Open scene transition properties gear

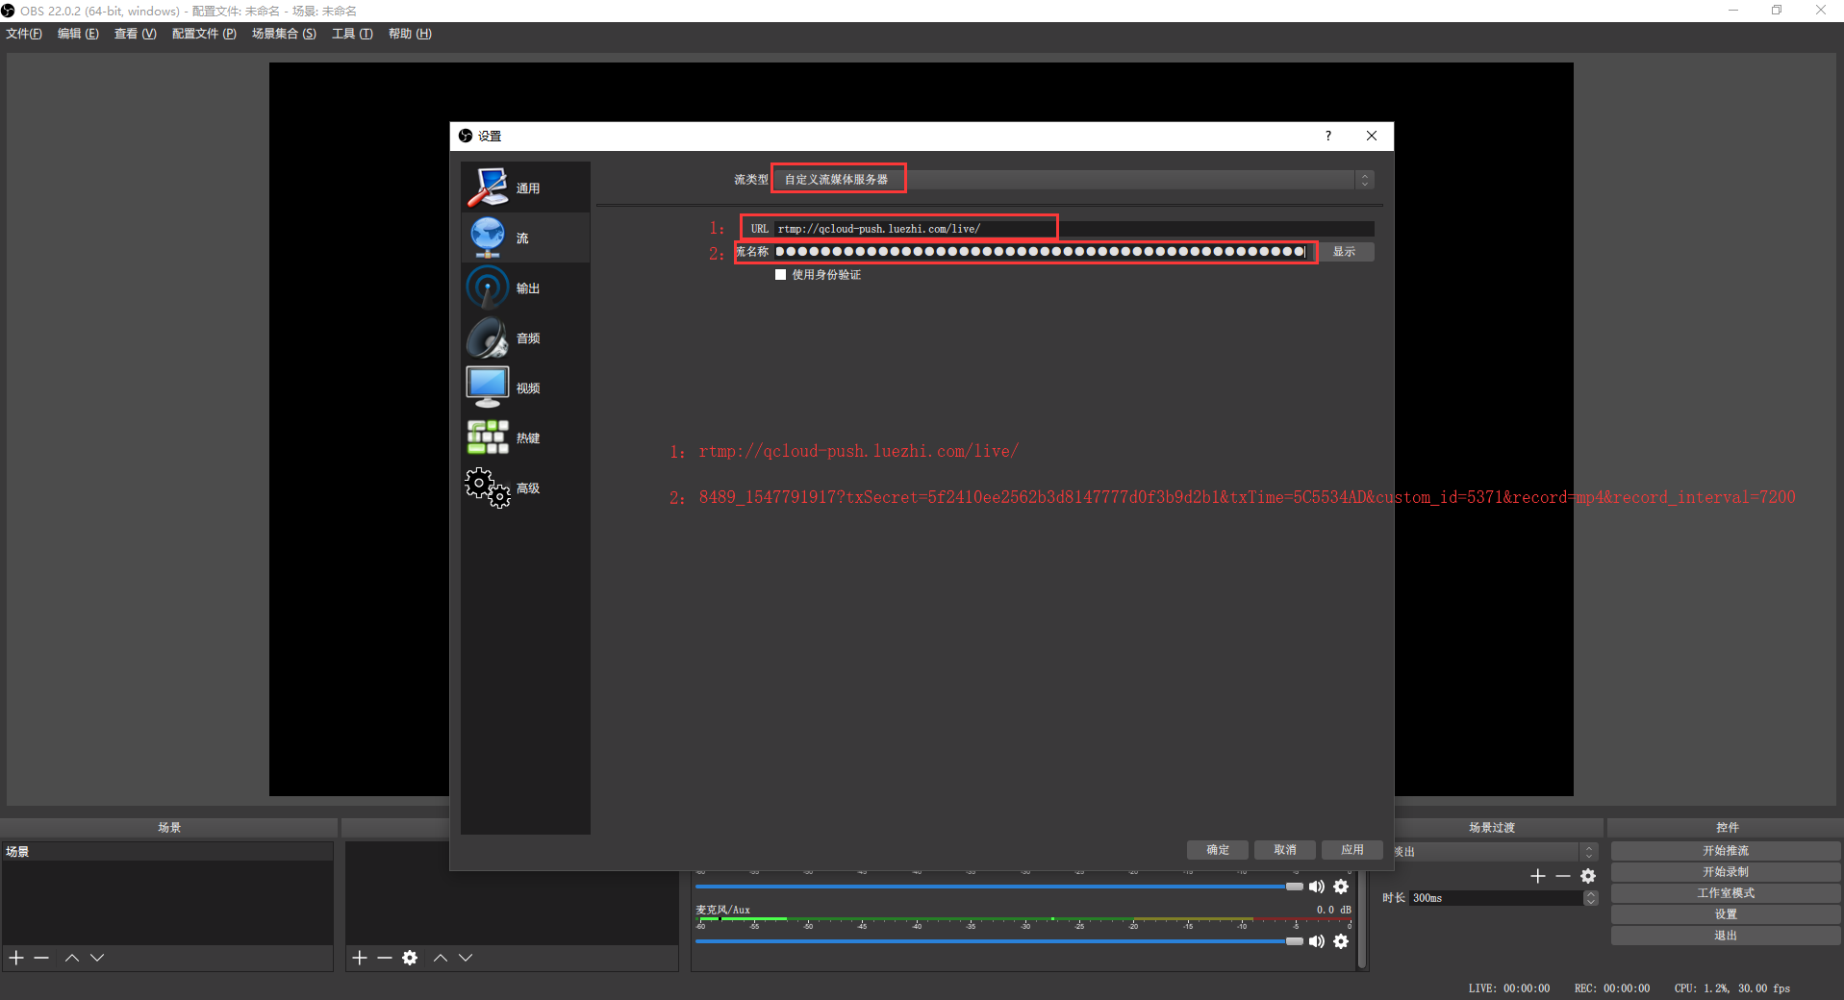pos(1588,876)
